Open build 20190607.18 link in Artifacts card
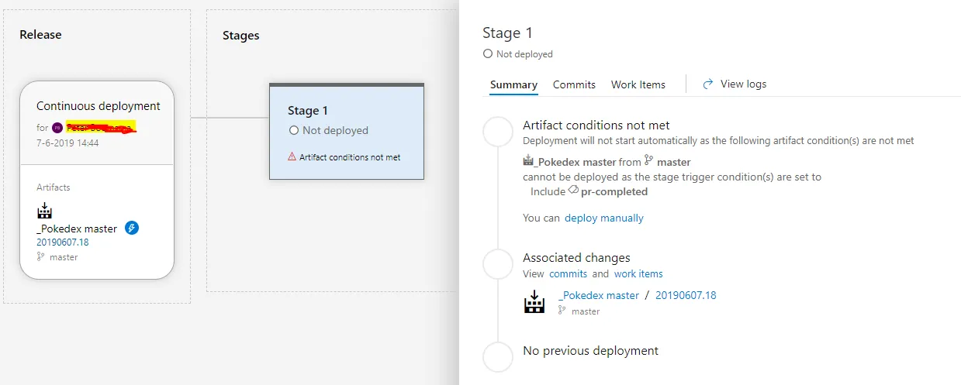 (62, 242)
